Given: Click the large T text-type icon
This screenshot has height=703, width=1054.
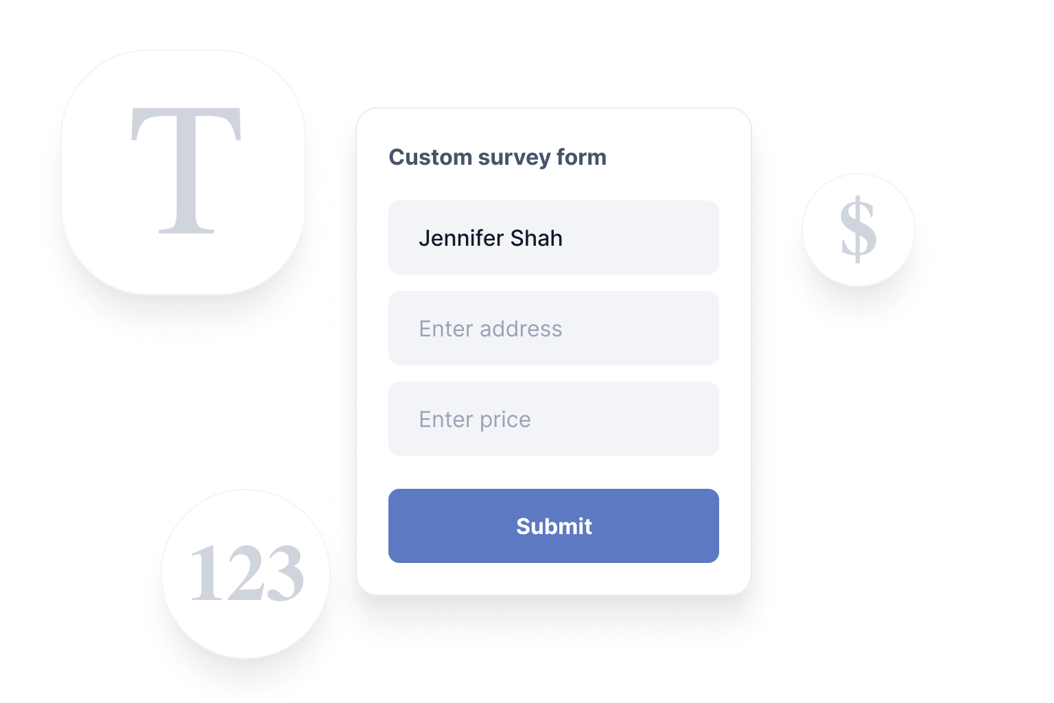Looking at the screenshot, I should [186, 171].
